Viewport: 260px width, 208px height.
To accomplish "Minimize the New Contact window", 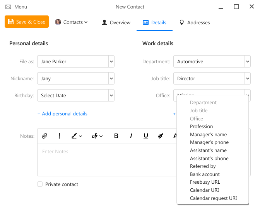I will [221, 8].
